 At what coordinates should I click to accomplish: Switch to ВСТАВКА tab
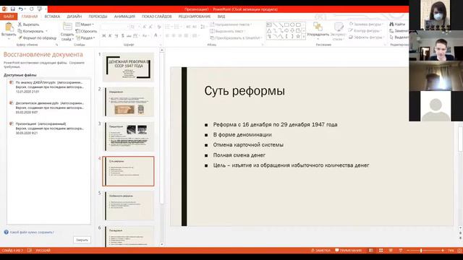[x=52, y=17]
